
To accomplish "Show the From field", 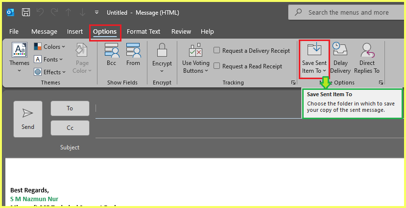I will pyautogui.click(x=133, y=55).
